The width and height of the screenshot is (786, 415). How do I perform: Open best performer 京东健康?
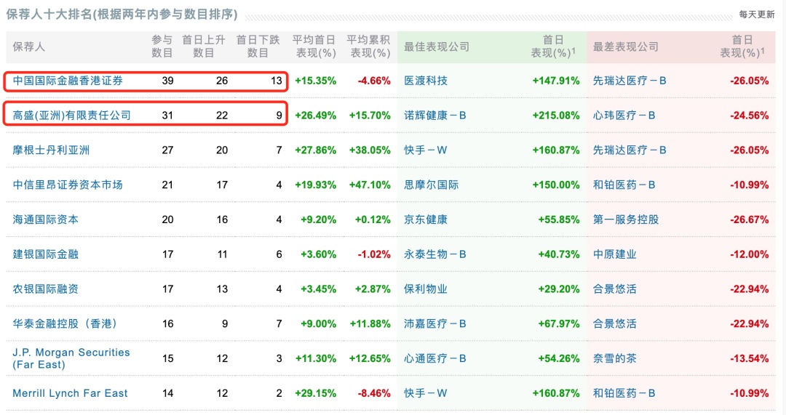click(x=426, y=219)
